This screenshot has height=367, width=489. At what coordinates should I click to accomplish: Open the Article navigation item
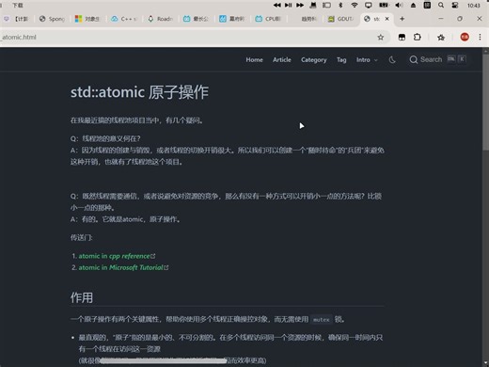click(x=282, y=59)
